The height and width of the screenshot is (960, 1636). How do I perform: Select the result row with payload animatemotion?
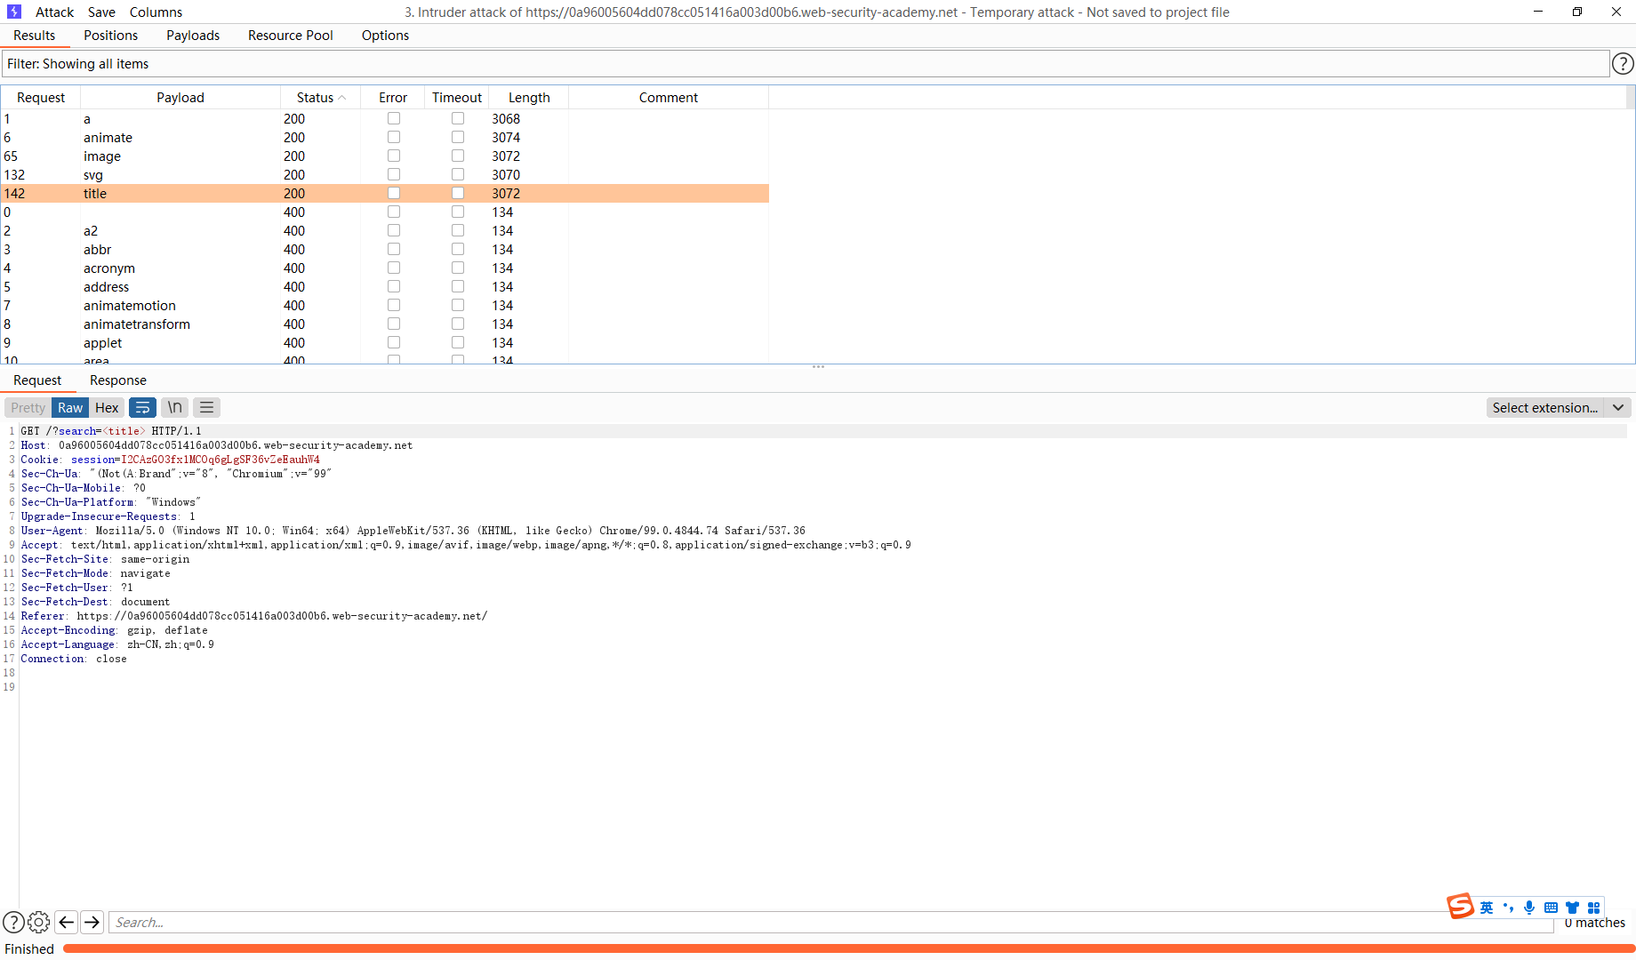pyautogui.click(x=384, y=305)
